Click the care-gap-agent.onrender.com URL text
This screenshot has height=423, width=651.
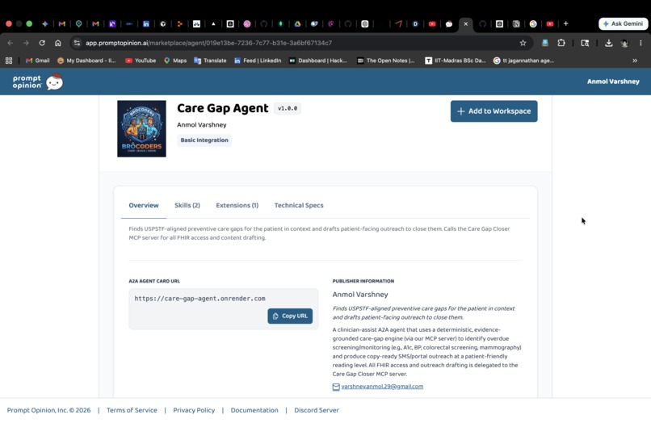point(199,299)
